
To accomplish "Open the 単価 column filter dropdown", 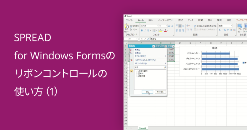I will (x=173, y=46).
